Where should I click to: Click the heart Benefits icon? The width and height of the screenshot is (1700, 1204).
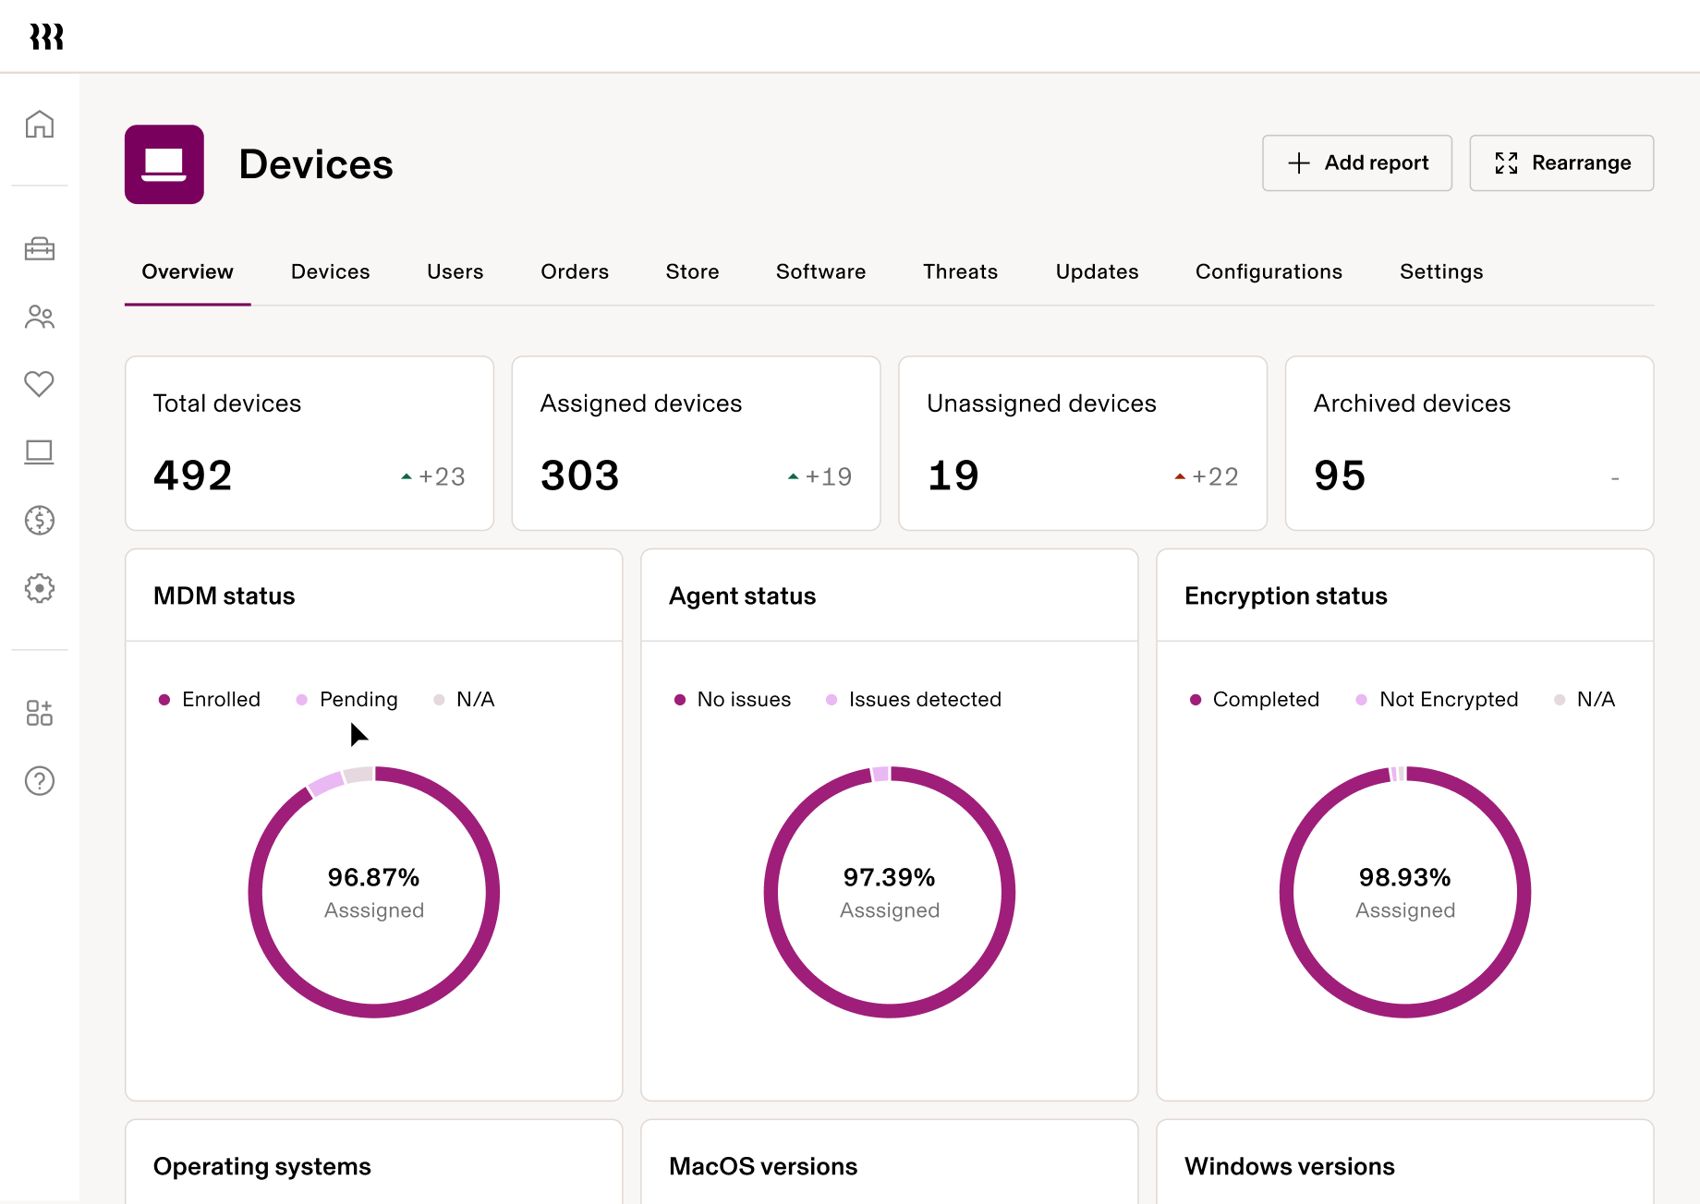(40, 384)
